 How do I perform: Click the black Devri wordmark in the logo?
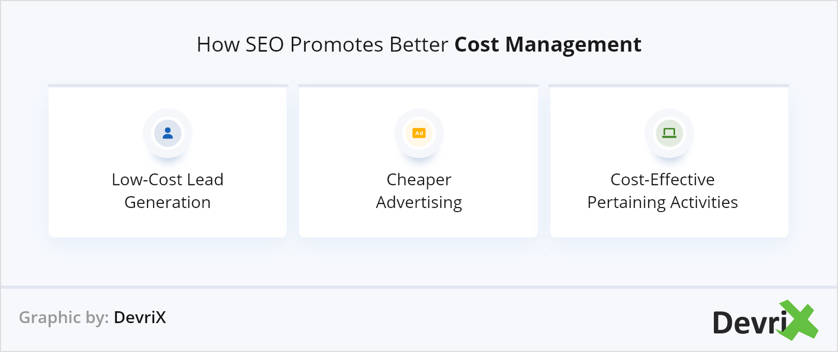pos(749,323)
